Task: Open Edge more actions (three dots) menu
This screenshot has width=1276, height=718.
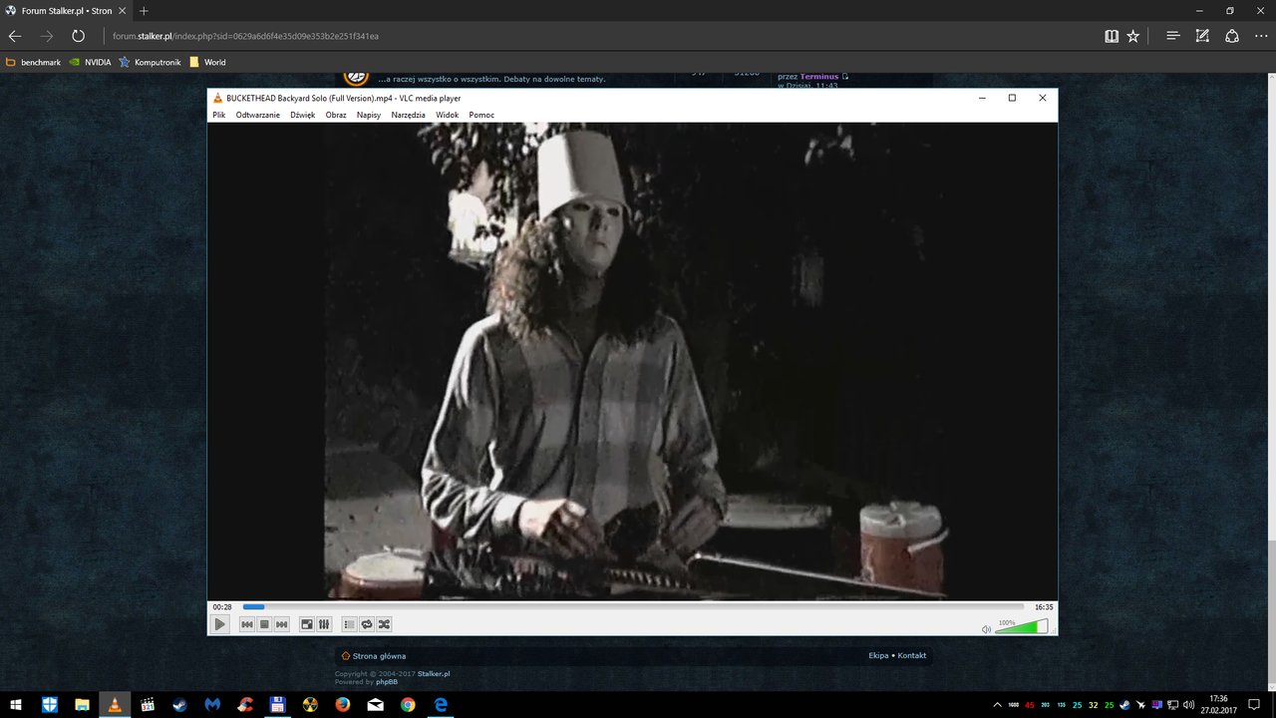Action: [1261, 36]
